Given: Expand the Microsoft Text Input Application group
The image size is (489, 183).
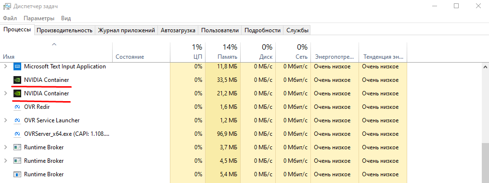Looking at the screenshot, I should tap(5, 66).
